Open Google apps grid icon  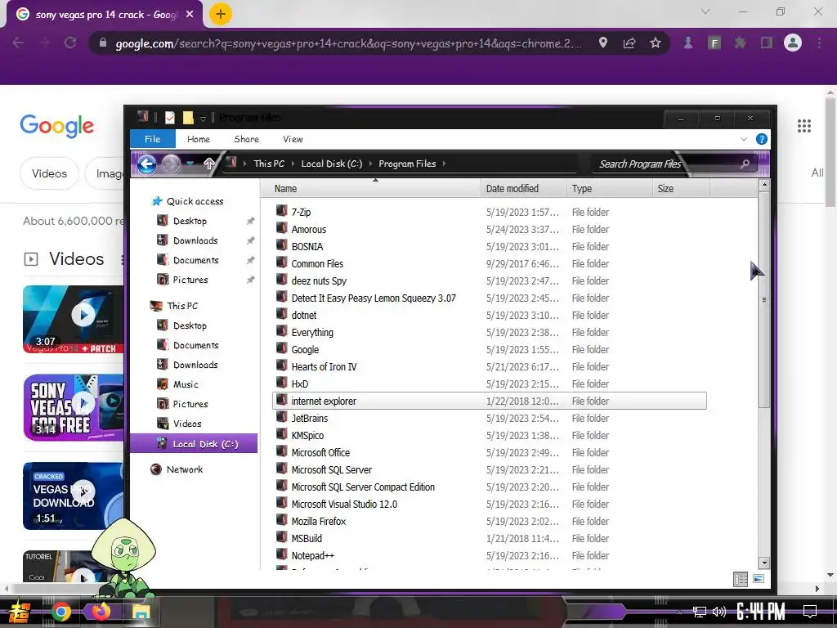[x=804, y=126]
